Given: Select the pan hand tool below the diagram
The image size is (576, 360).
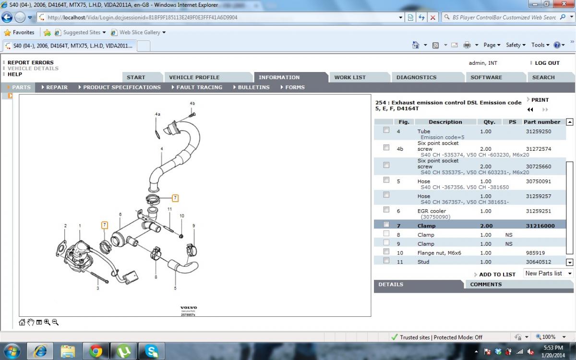Looking at the screenshot, I should 31,322.
